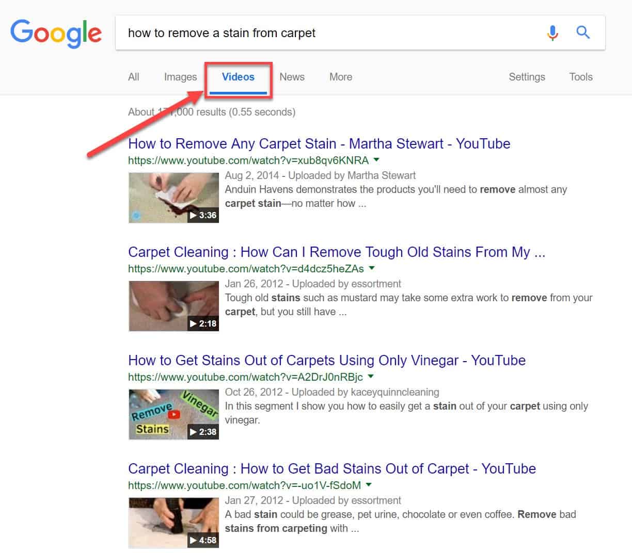Start voice search with the microphone icon
The image size is (632, 553).
(x=552, y=33)
